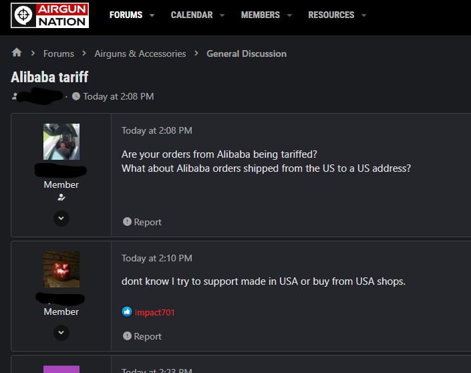The height and width of the screenshot is (373, 471).
Task: Click the badge icon under first Member
Action: tap(61, 197)
